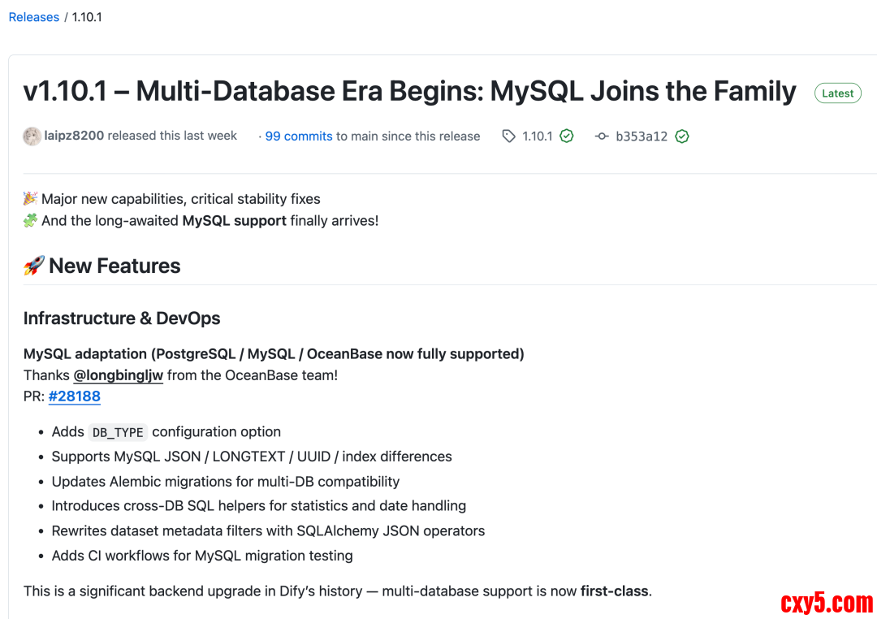Open the Releases breadcrumb link

(34, 17)
